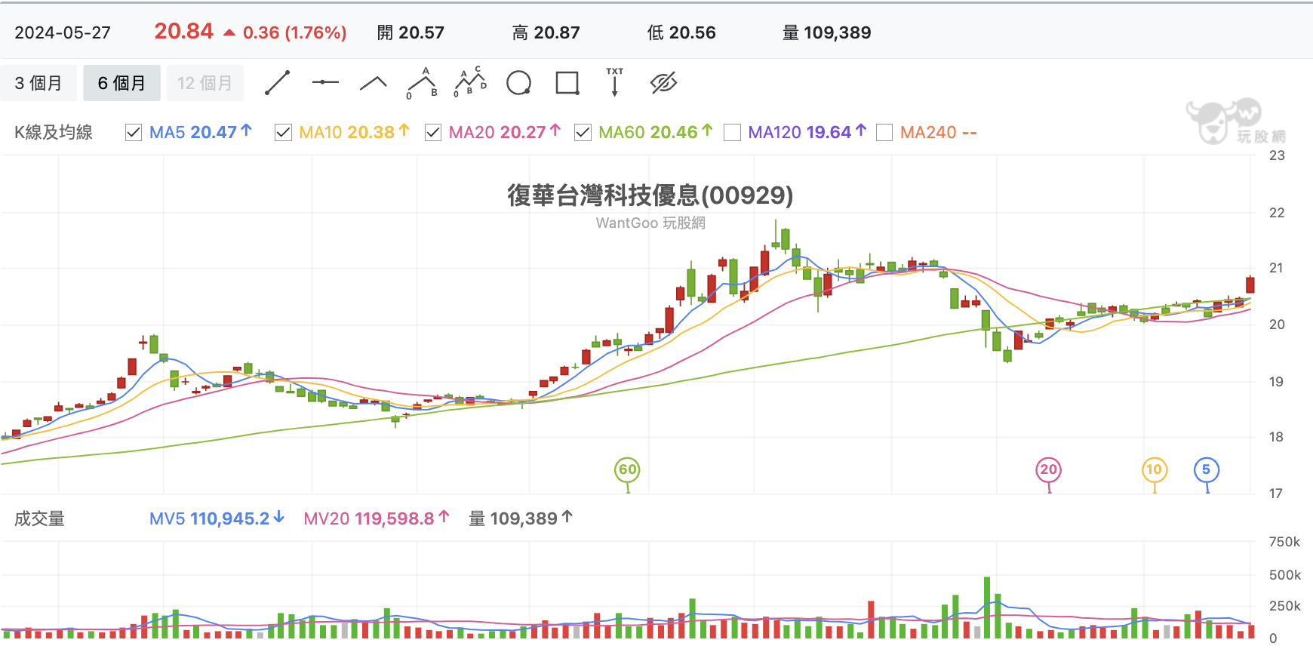Click the low price 低 20.56
The height and width of the screenshot is (649, 1313).
coord(681,32)
